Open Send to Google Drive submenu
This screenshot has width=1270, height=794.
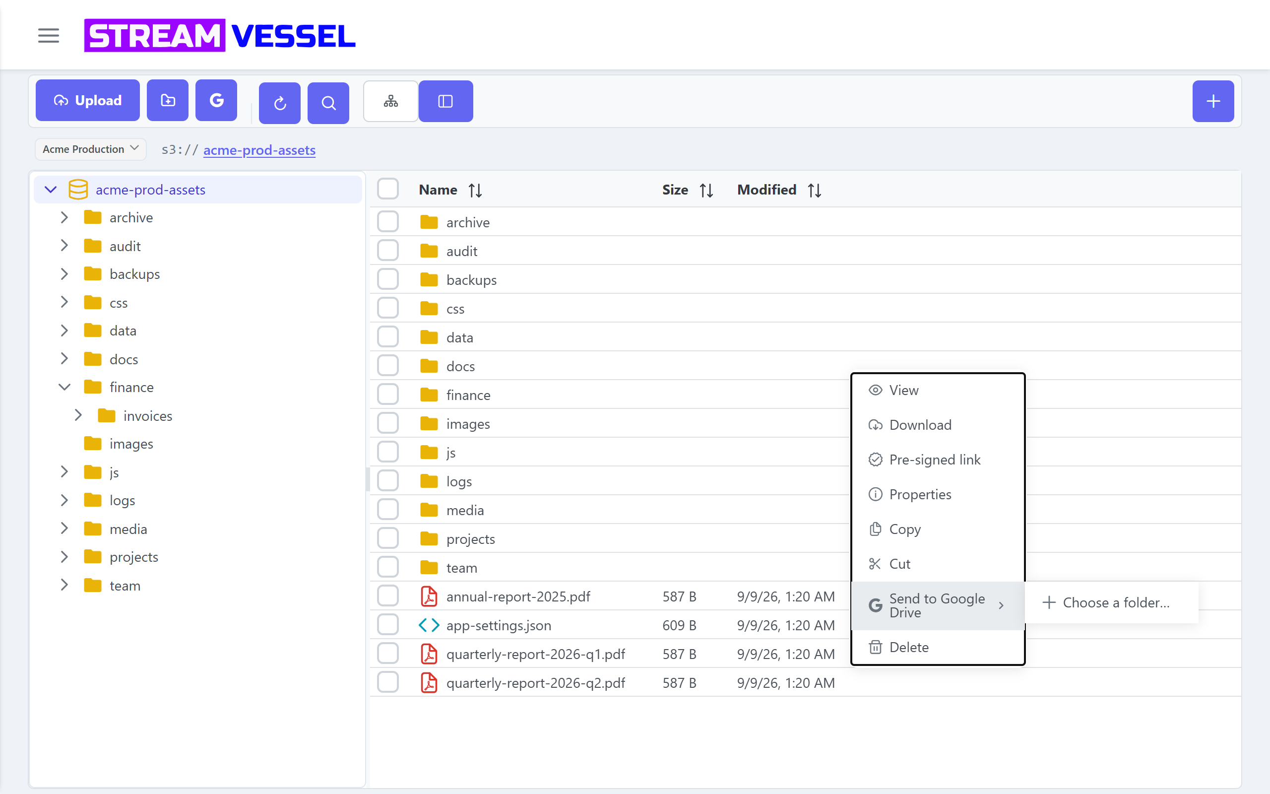pyautogui.click(x=938, y=605)
